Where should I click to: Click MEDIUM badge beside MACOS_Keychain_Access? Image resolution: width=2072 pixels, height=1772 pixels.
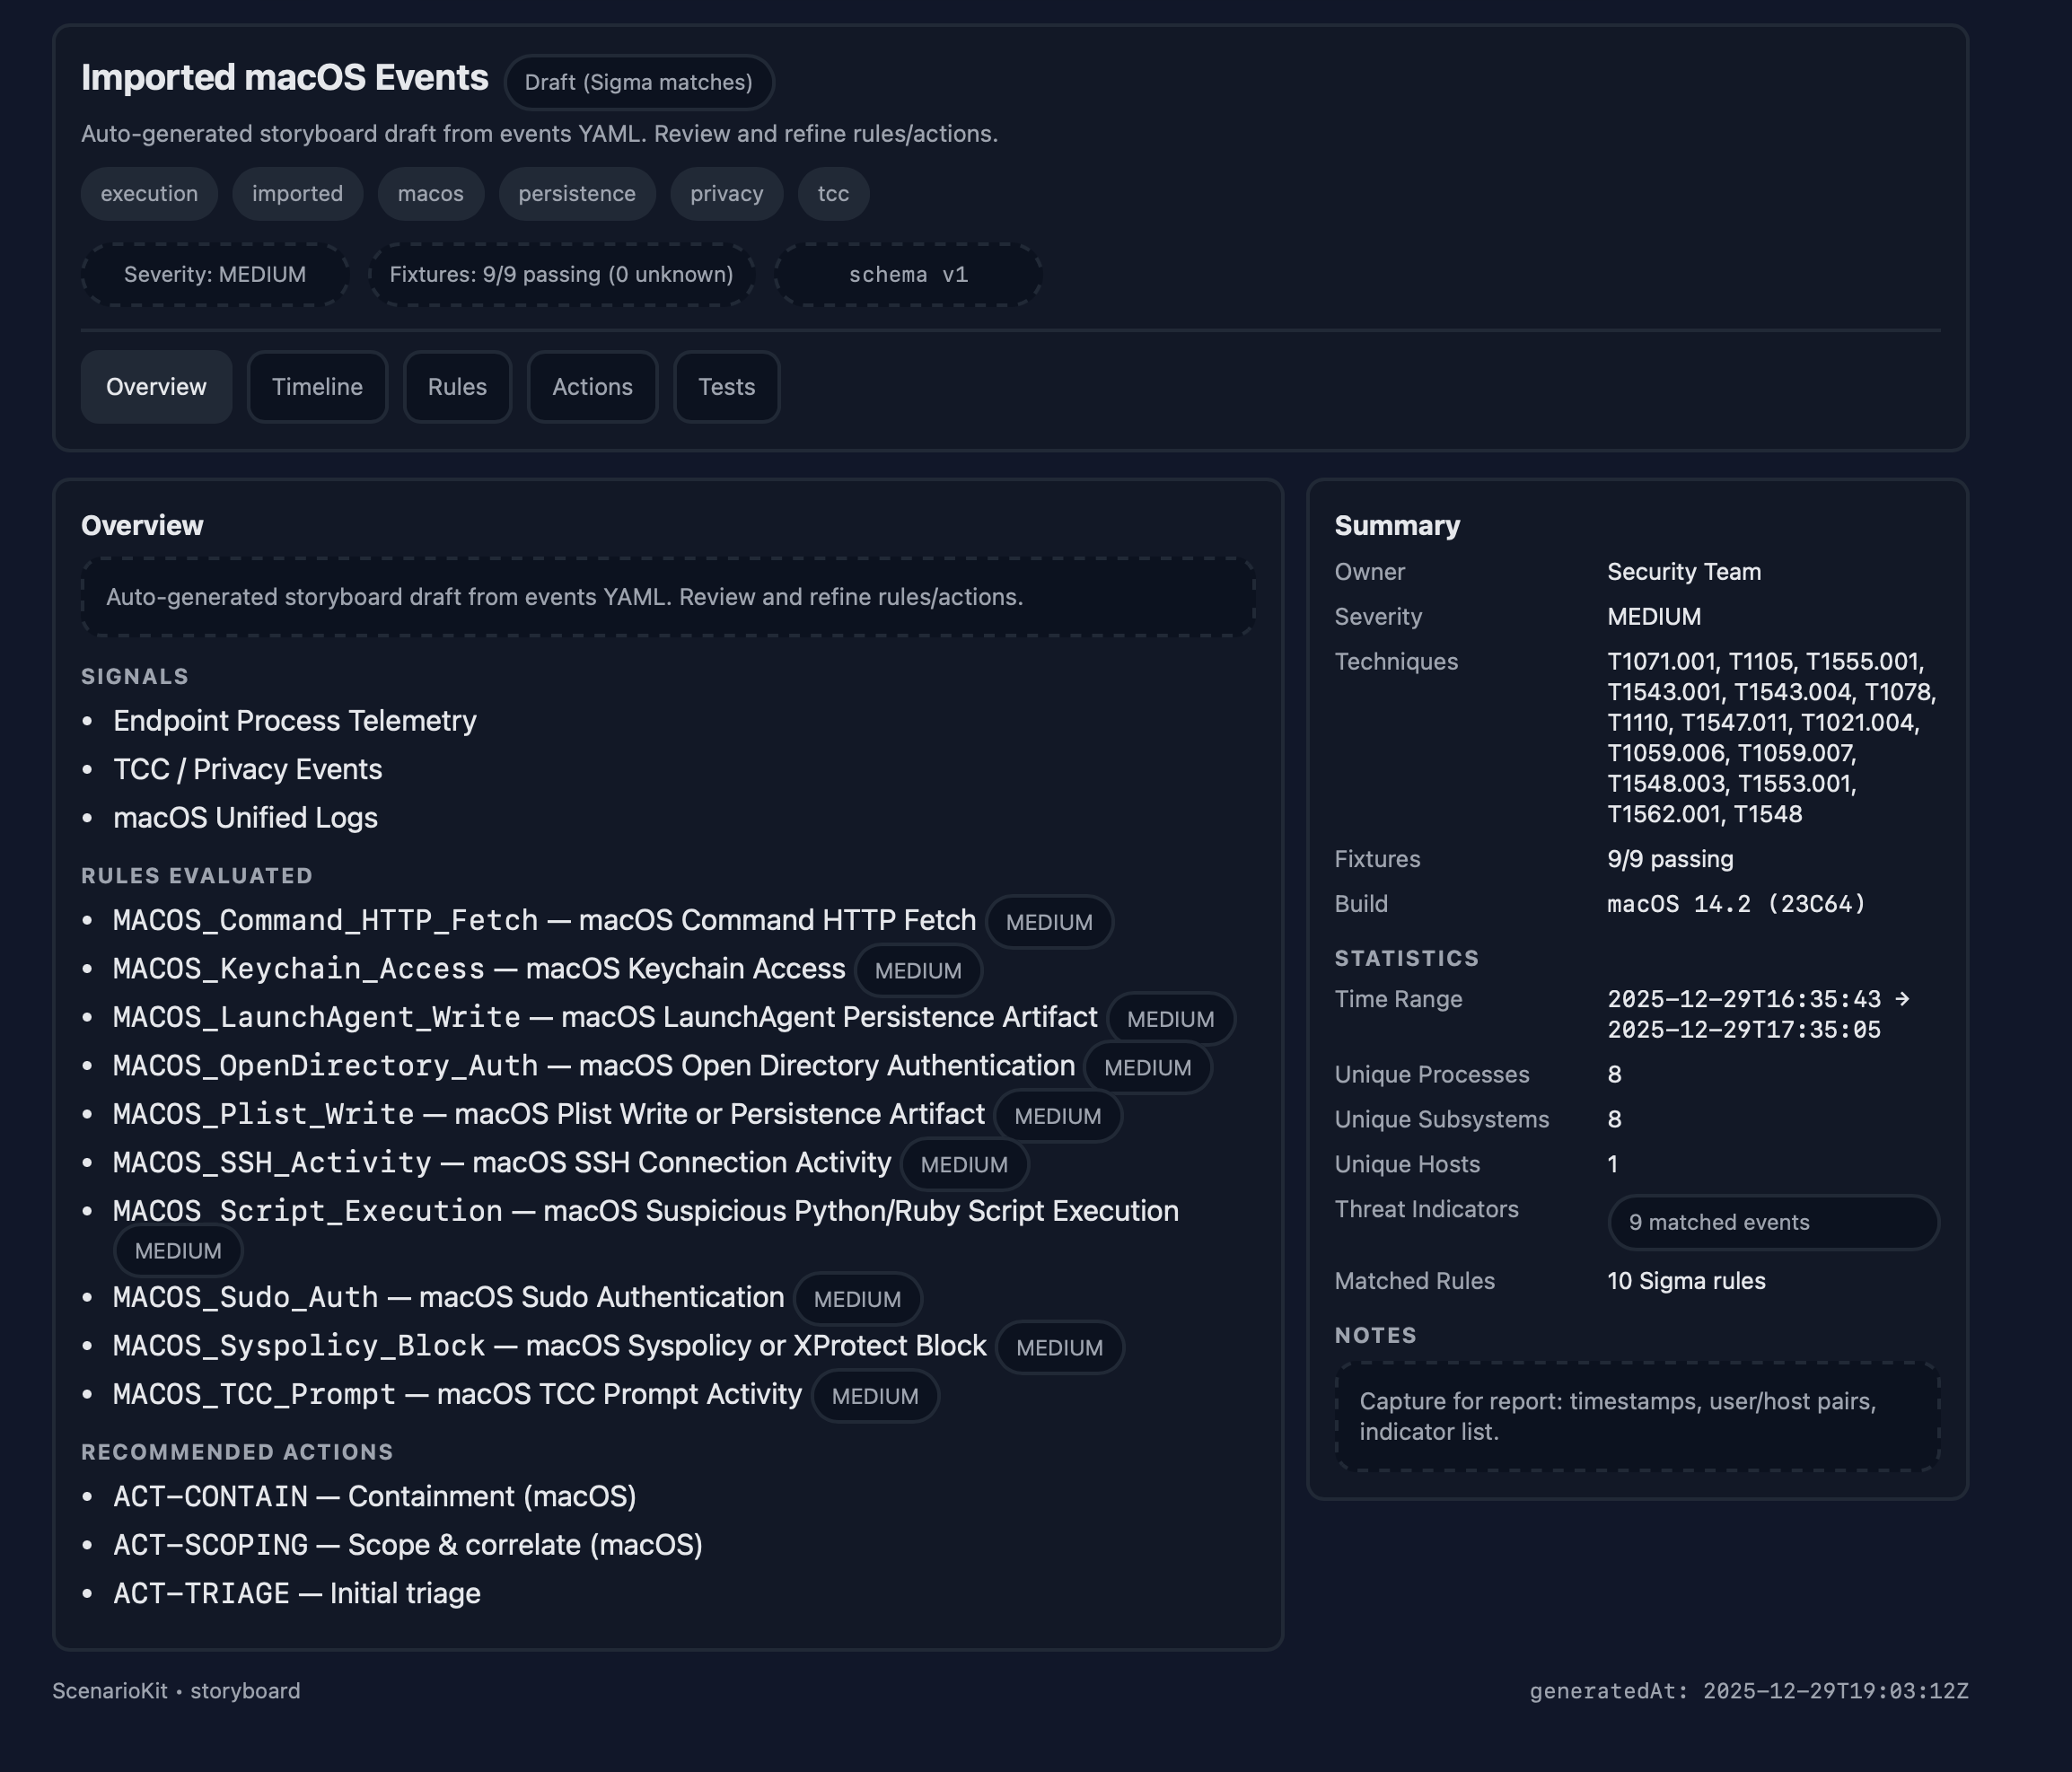918,971
